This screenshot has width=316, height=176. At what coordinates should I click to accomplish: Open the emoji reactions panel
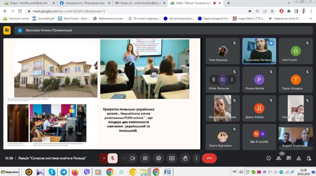pos(159,158)
